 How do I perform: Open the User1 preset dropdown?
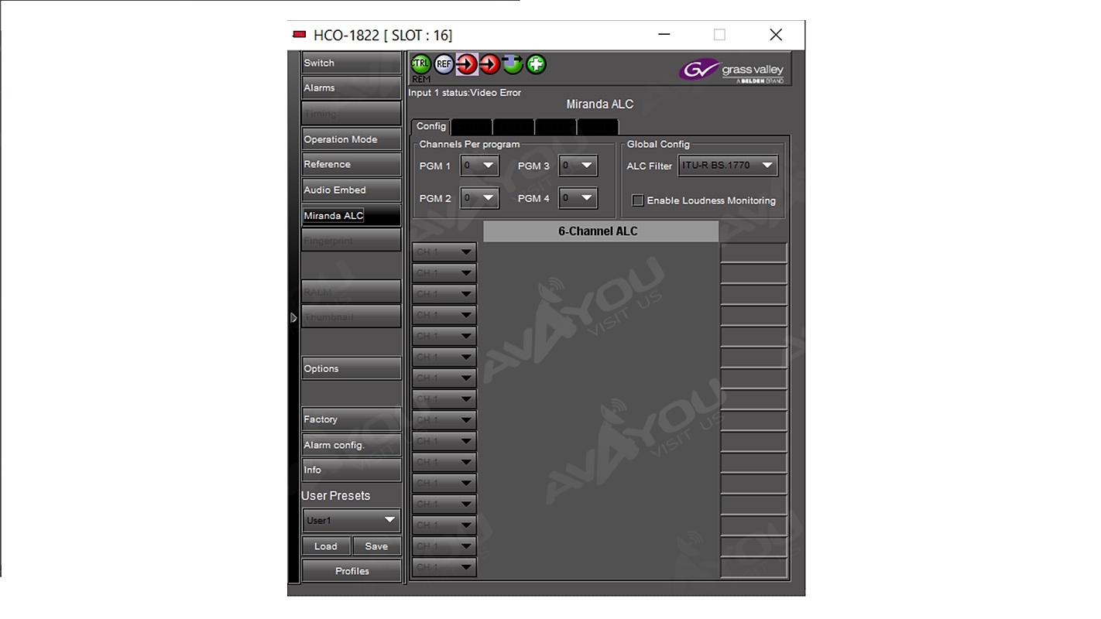352,520
